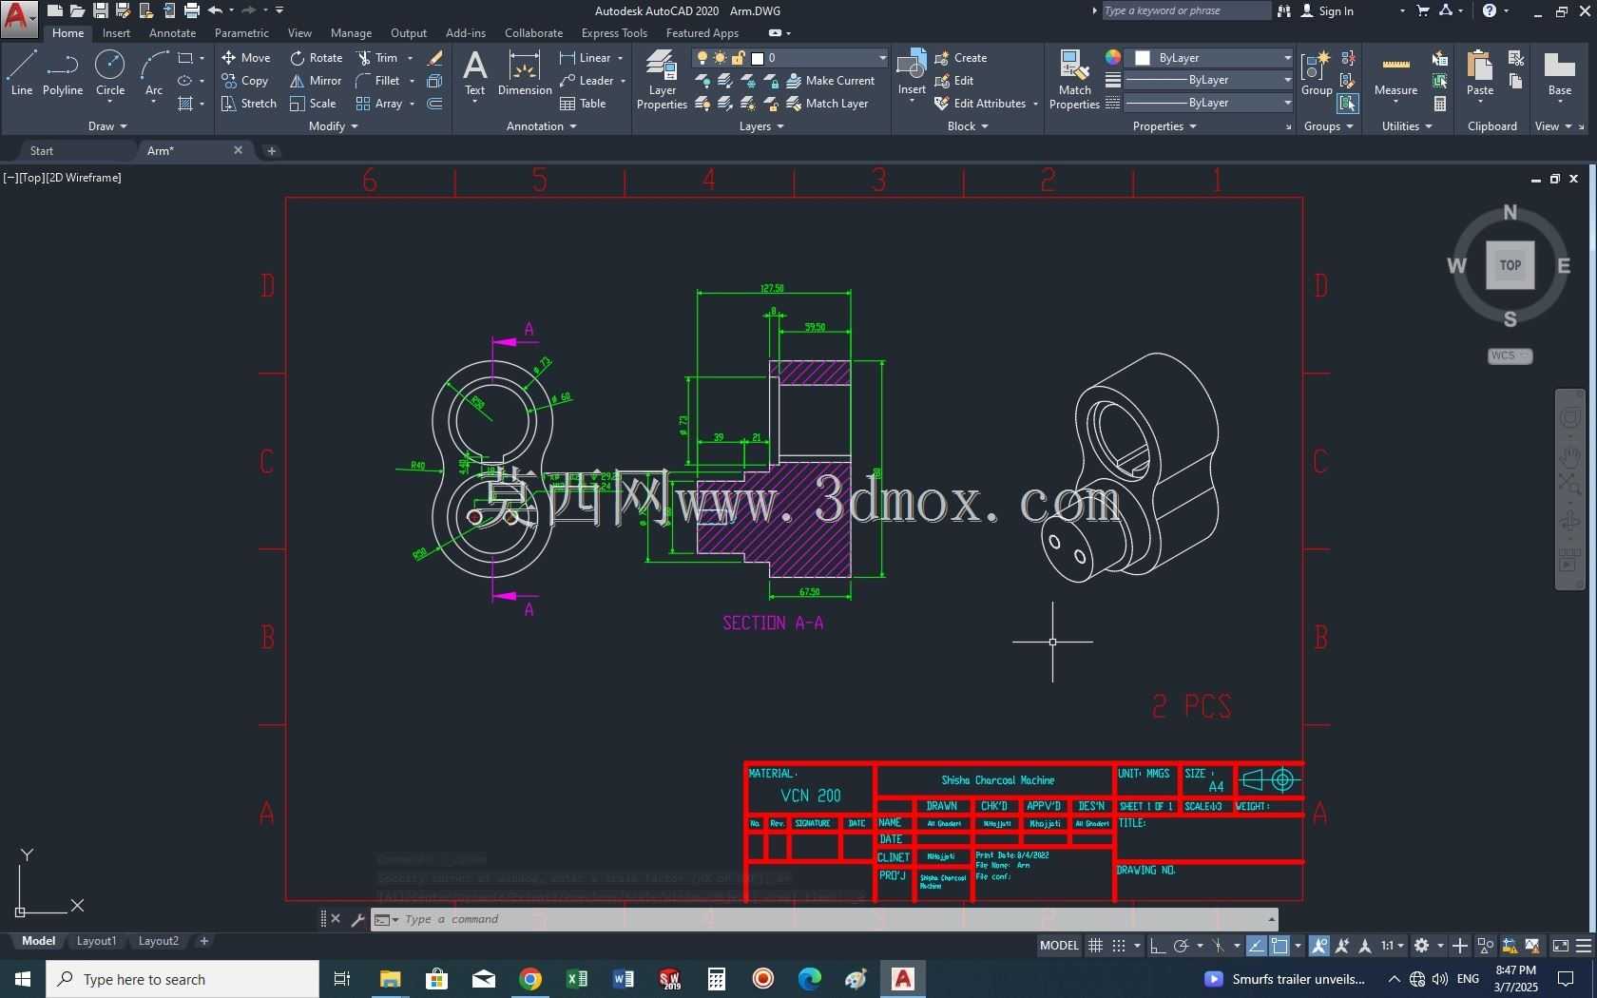Insert a Table

pyautogui.click(x=584, y=104)
